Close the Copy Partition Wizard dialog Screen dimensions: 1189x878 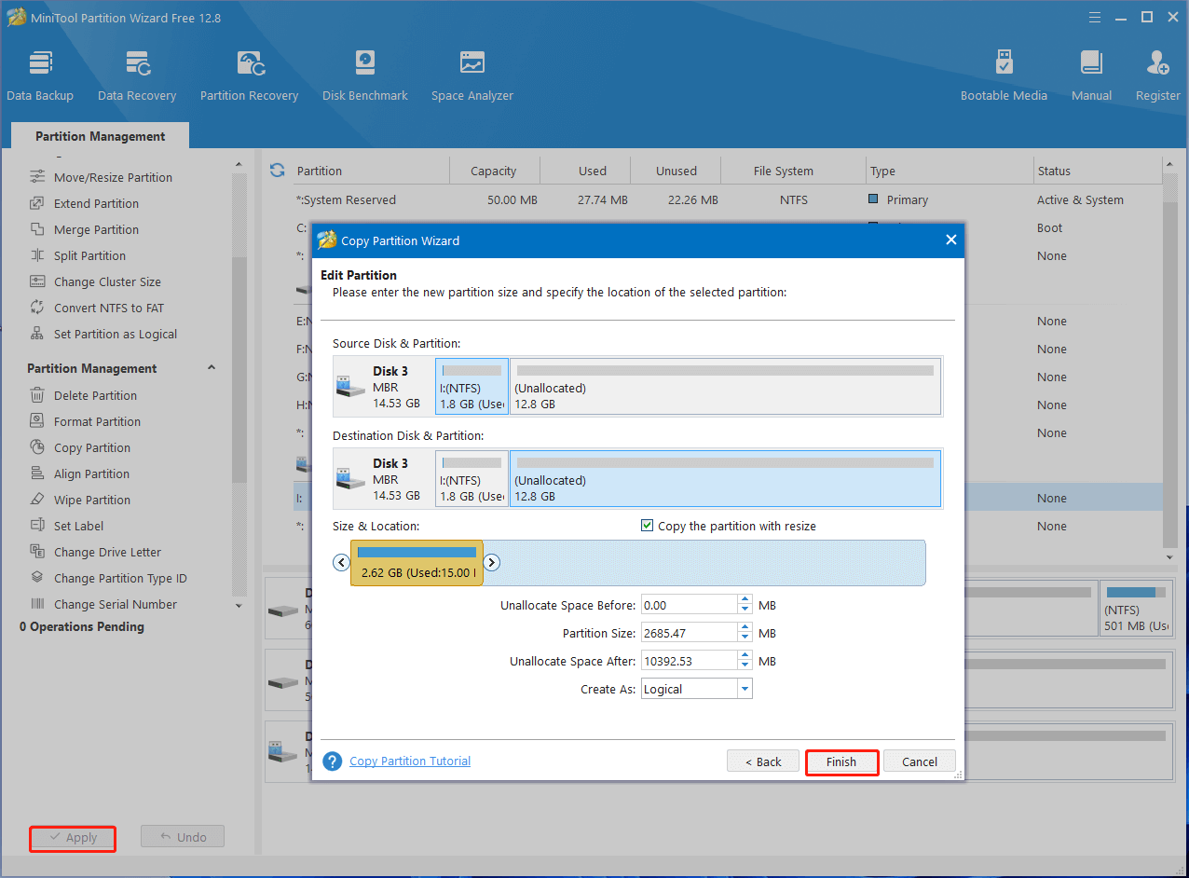pos(950,240)
